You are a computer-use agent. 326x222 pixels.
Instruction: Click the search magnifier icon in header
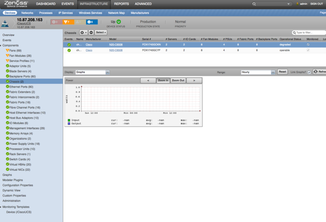pyautogui.click(x=254, y=4)
